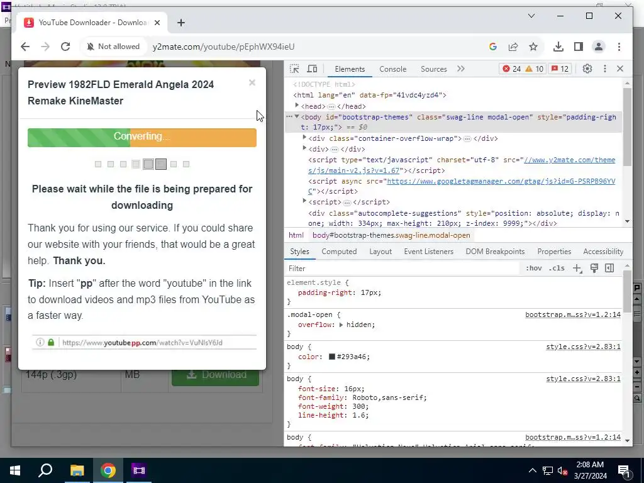The height and width of the screenshot is (483, 644).
Task: Switch to the Elements panel
Action: [350, 69]
